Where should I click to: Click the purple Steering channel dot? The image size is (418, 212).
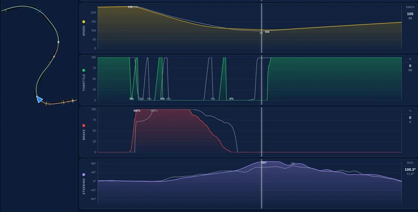84,175
